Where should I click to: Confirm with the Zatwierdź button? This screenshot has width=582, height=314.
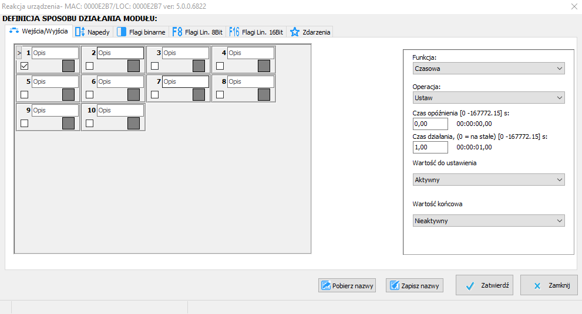click(x=485, y=285)
